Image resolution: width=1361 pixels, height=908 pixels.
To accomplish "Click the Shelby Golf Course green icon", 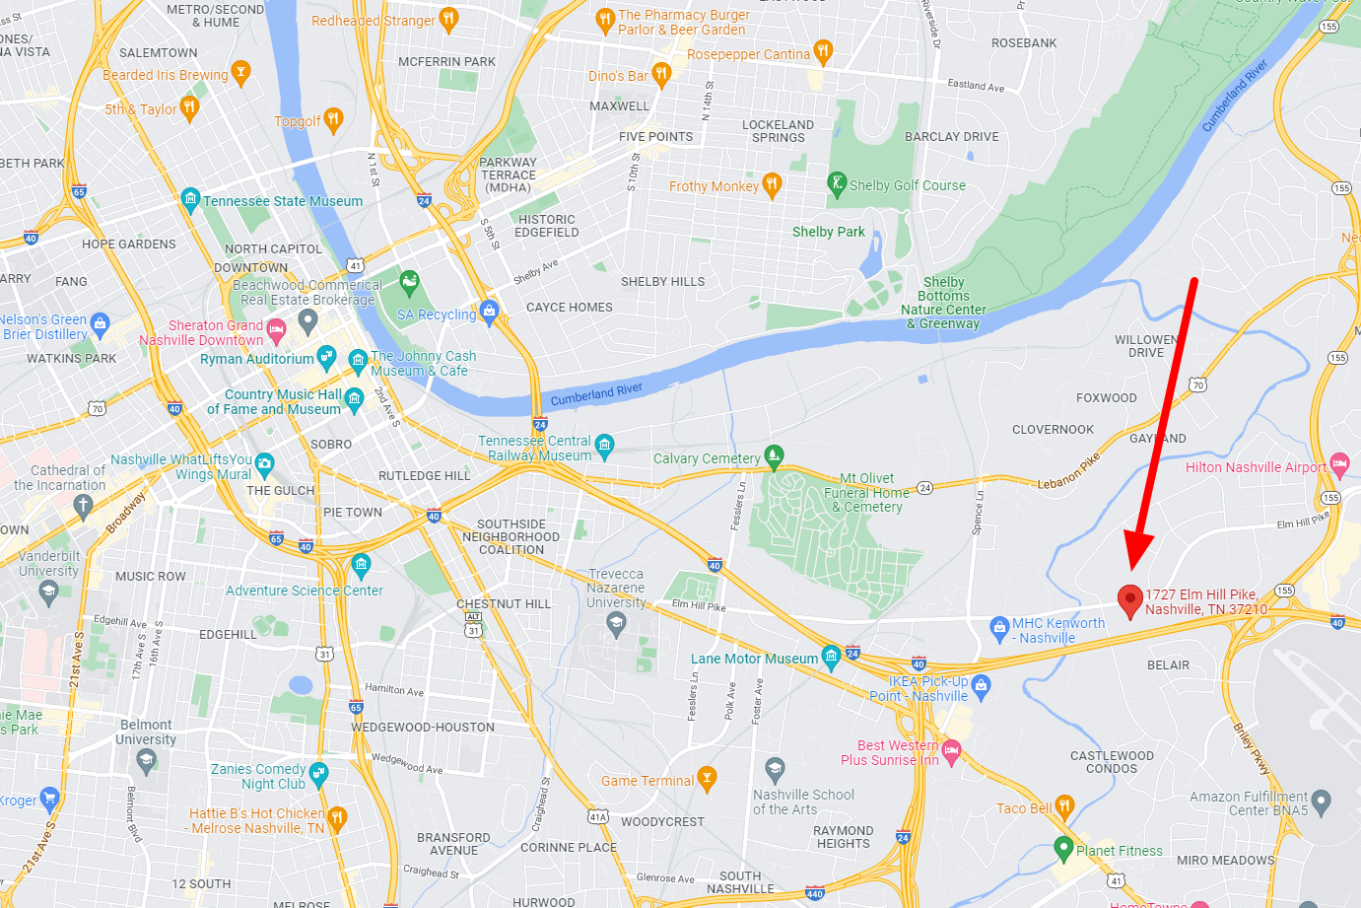I will (x=837, y=183).
